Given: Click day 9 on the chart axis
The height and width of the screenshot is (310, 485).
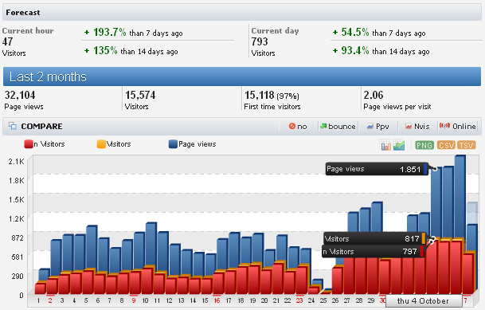Looking at the screenshot, I should (134, 300).
